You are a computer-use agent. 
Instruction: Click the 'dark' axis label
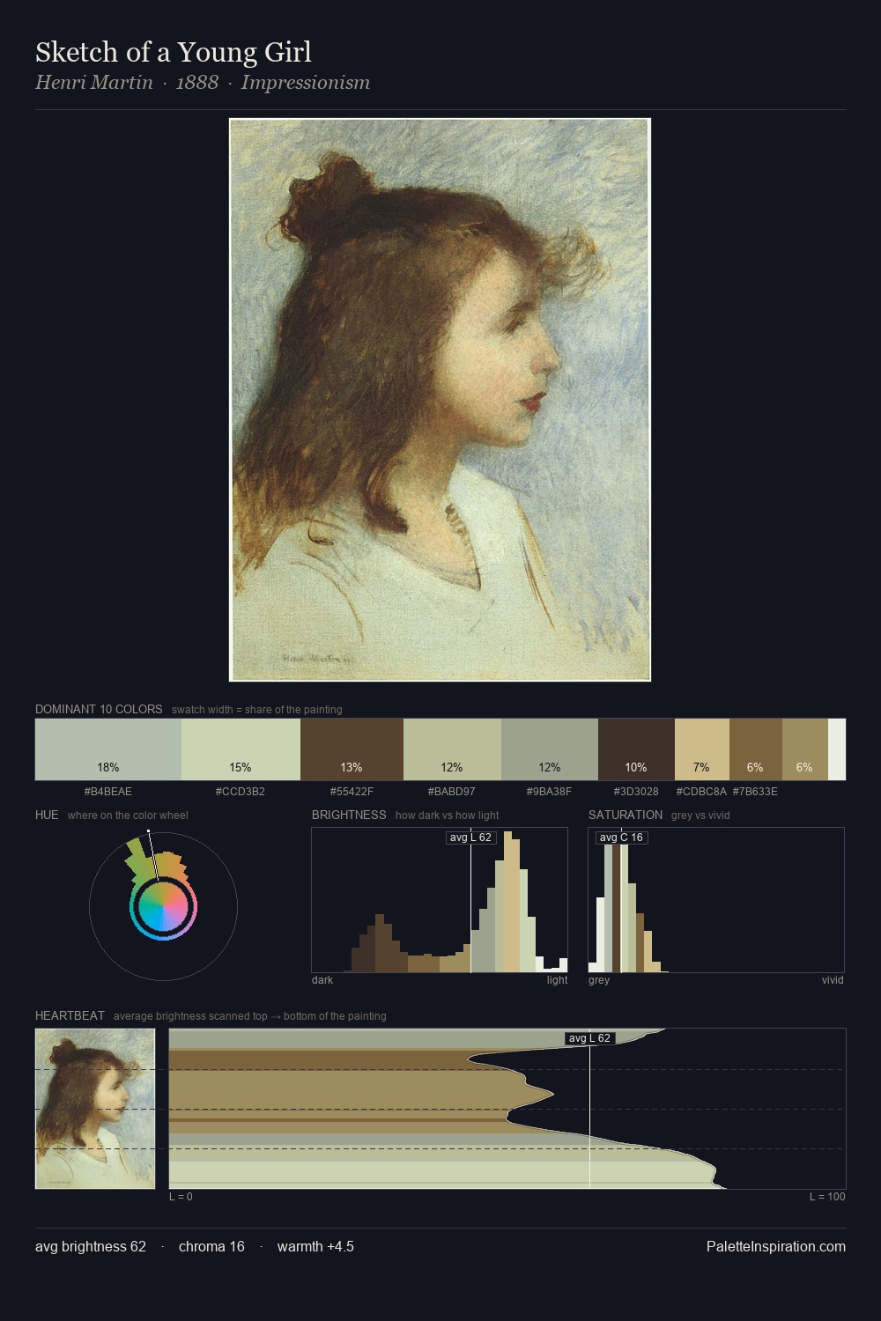(x=322, y=979)
